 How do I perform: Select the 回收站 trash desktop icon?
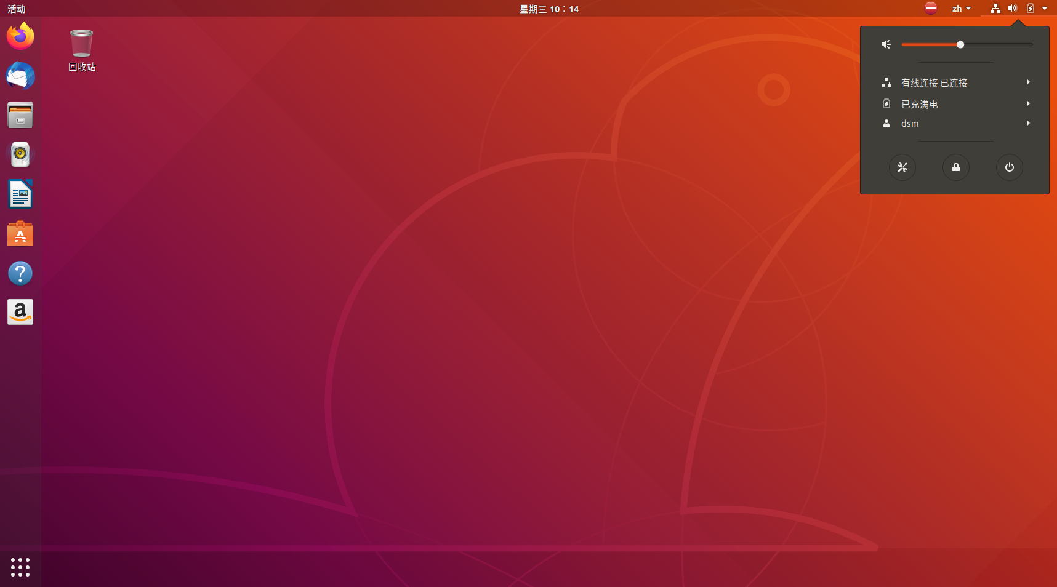pyautogui.click(x=82, y=50)
